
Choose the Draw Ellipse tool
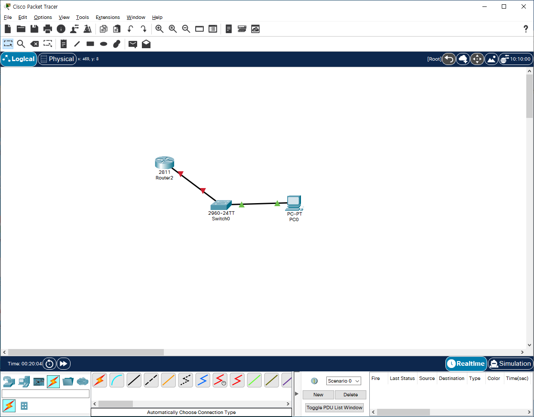point(104,44)
